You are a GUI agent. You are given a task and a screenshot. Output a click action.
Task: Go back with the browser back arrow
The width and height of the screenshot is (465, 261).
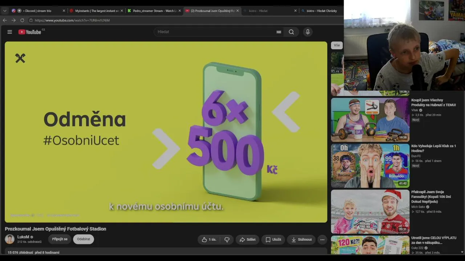[x=5, y=20]
